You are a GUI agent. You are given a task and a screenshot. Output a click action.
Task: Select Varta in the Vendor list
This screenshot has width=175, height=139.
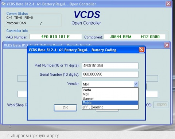tap(110, 90)
